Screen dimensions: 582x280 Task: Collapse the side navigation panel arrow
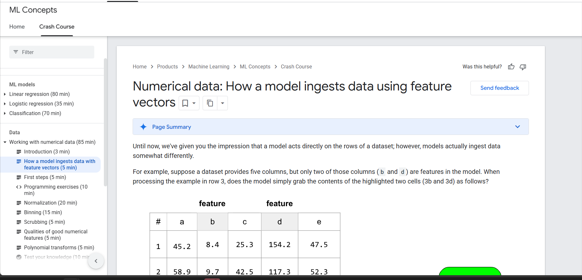point(96,261)
